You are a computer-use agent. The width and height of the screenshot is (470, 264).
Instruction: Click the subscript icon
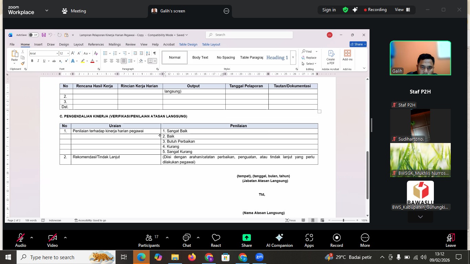pos(60,61)
